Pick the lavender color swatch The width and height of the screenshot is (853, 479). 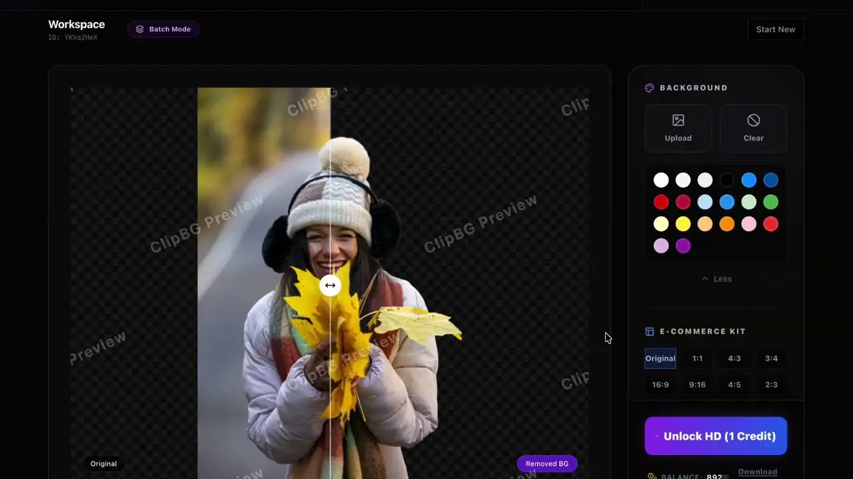[661, 246]
